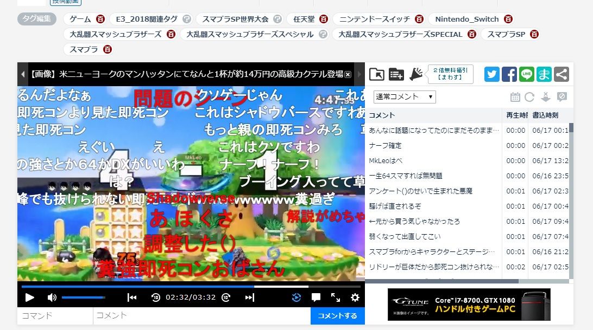Screen dimensions: 593x330
Task: Click the タグ編集 button
Action: click(x=37, y=18)
